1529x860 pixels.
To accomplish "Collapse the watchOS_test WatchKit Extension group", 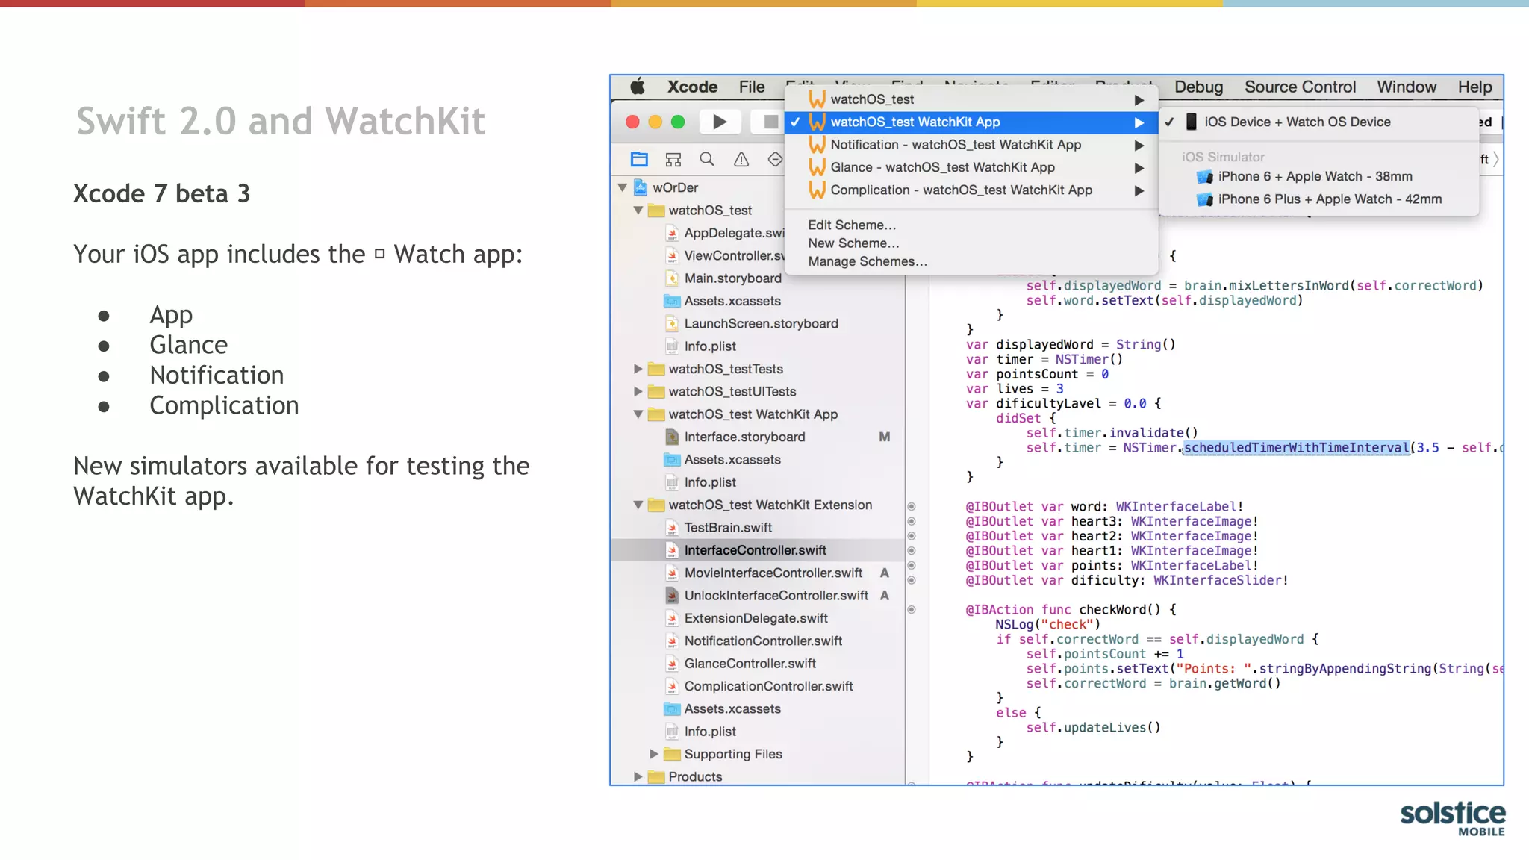I will pos(638,505).
